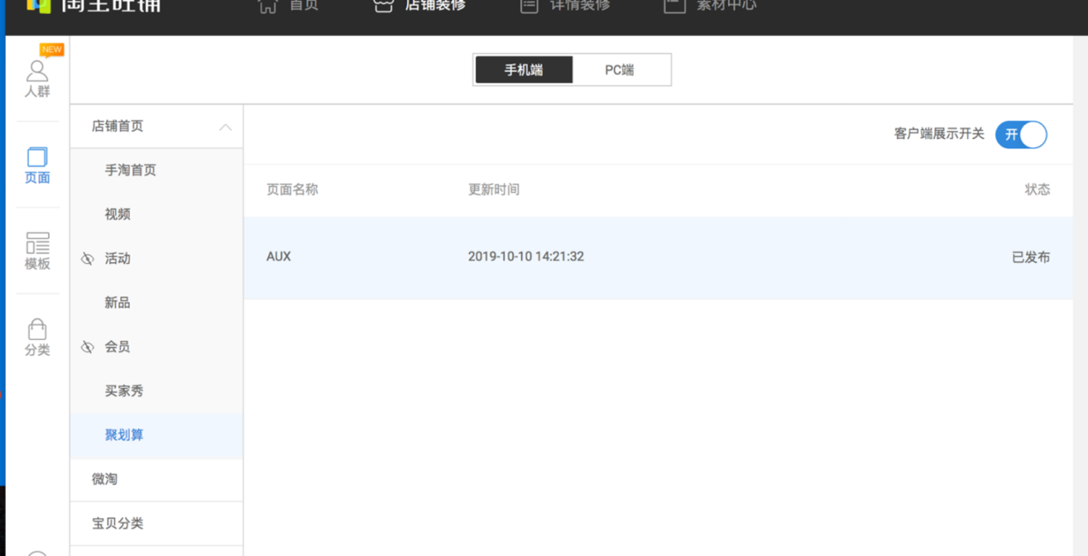Image resolution: width=1088 pixels, height=556 pixels.
Task: Turn off the 客户端展示开关 switch
Action: (x=1020, y=135)
